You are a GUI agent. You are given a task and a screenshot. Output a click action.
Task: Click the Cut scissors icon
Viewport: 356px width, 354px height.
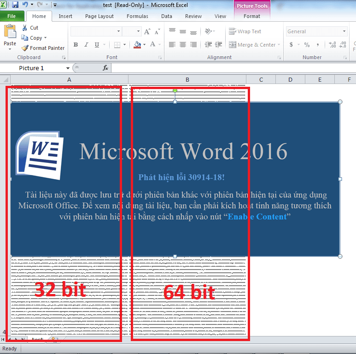[x=25, y=28]
